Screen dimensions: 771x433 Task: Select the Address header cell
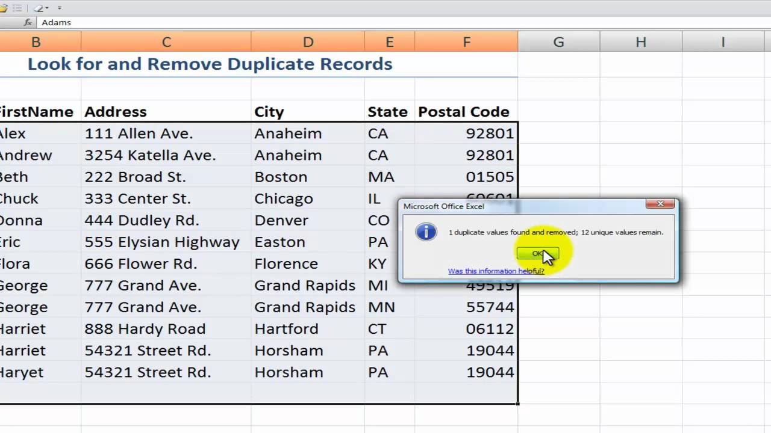(166, 112)
